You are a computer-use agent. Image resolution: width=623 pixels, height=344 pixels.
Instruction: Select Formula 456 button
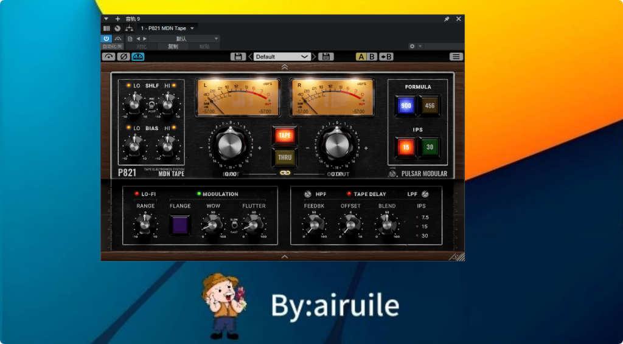(x=430, y=106)
